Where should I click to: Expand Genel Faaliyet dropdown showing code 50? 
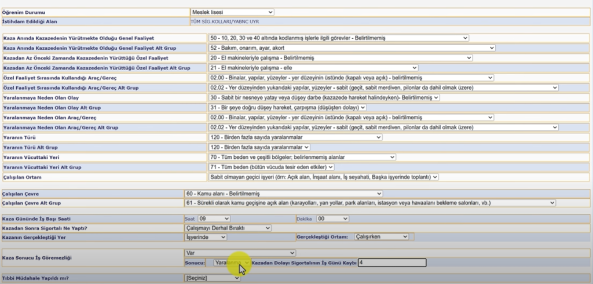(338, 38)
